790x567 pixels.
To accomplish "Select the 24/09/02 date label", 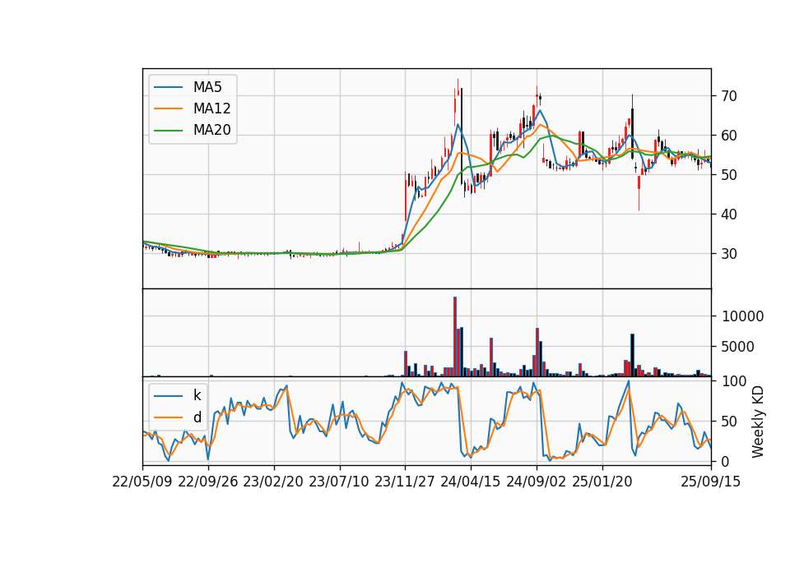I will pos(536,482).
